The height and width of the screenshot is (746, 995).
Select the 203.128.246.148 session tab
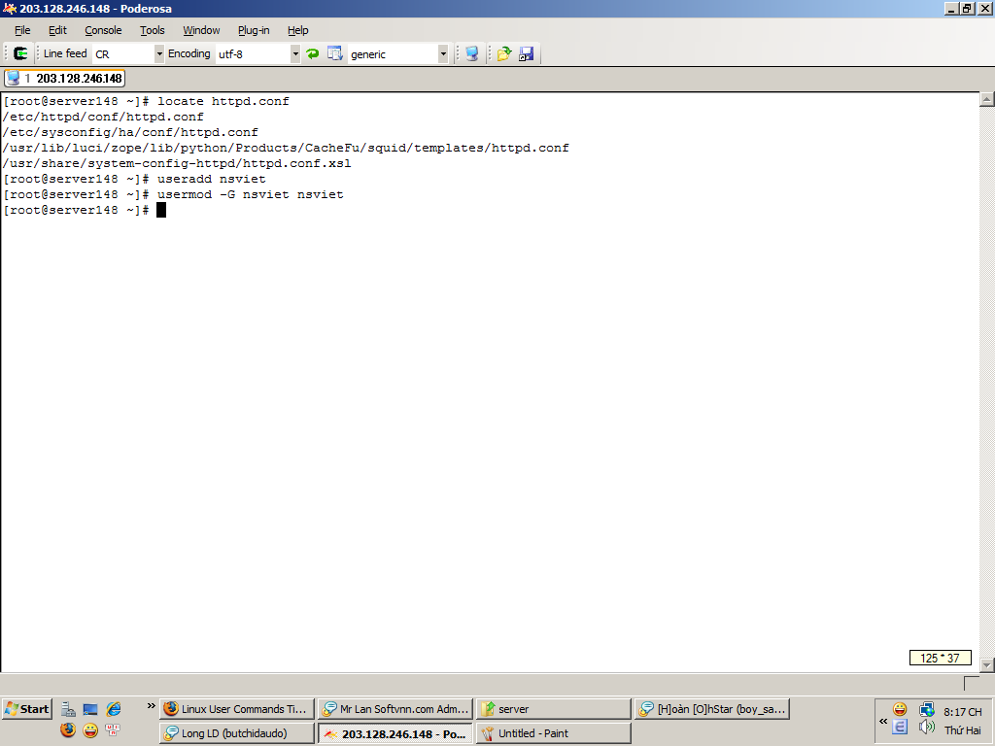click(65, 79)
